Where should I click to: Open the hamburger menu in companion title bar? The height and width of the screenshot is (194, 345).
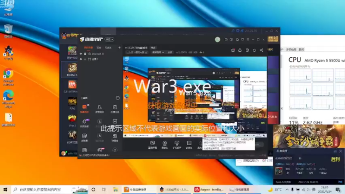(x=248, y=40)
